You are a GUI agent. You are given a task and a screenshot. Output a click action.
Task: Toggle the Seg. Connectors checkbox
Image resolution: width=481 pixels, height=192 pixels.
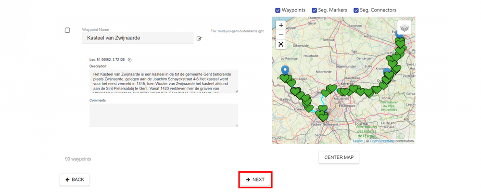click(356, 10)
